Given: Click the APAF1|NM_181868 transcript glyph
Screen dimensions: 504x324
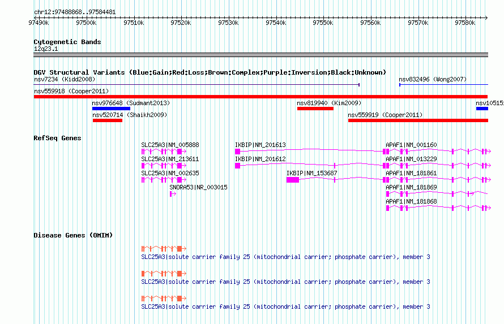Looking at the screenshot, I should (x=438, y=208).
